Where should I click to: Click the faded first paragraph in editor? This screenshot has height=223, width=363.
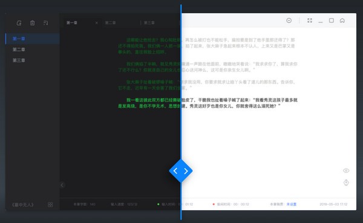206,46
